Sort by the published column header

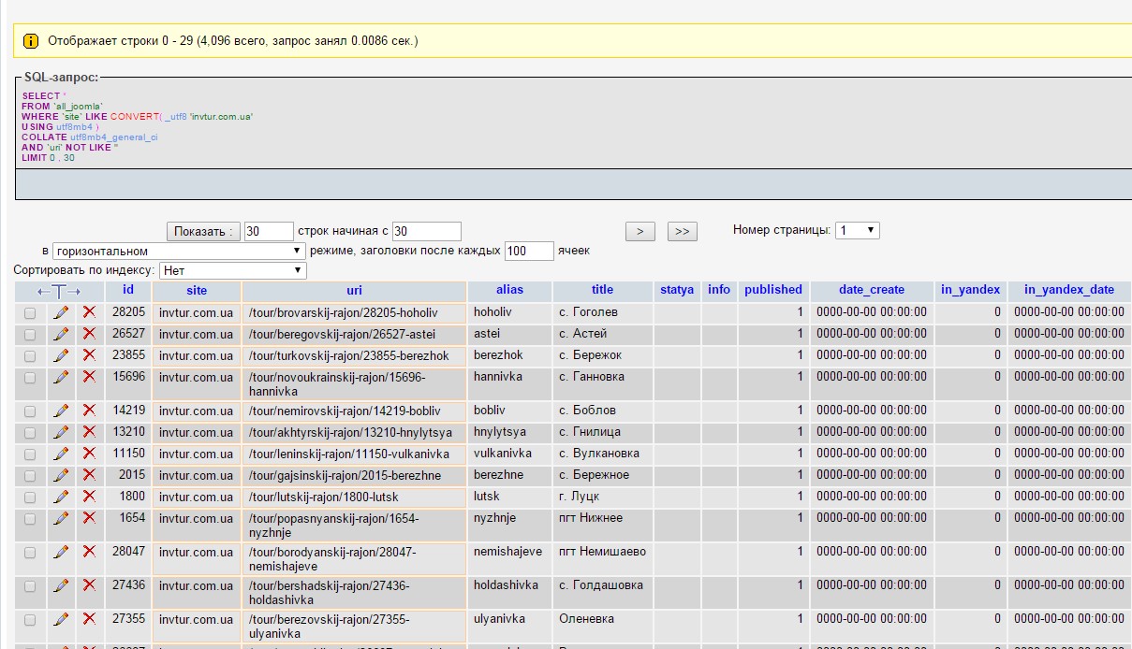pyautogui.click(x=773, y=290)
